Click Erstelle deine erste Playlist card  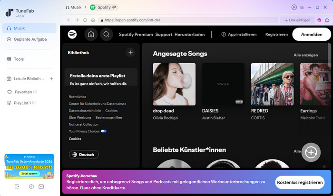(x=101, y=77)
